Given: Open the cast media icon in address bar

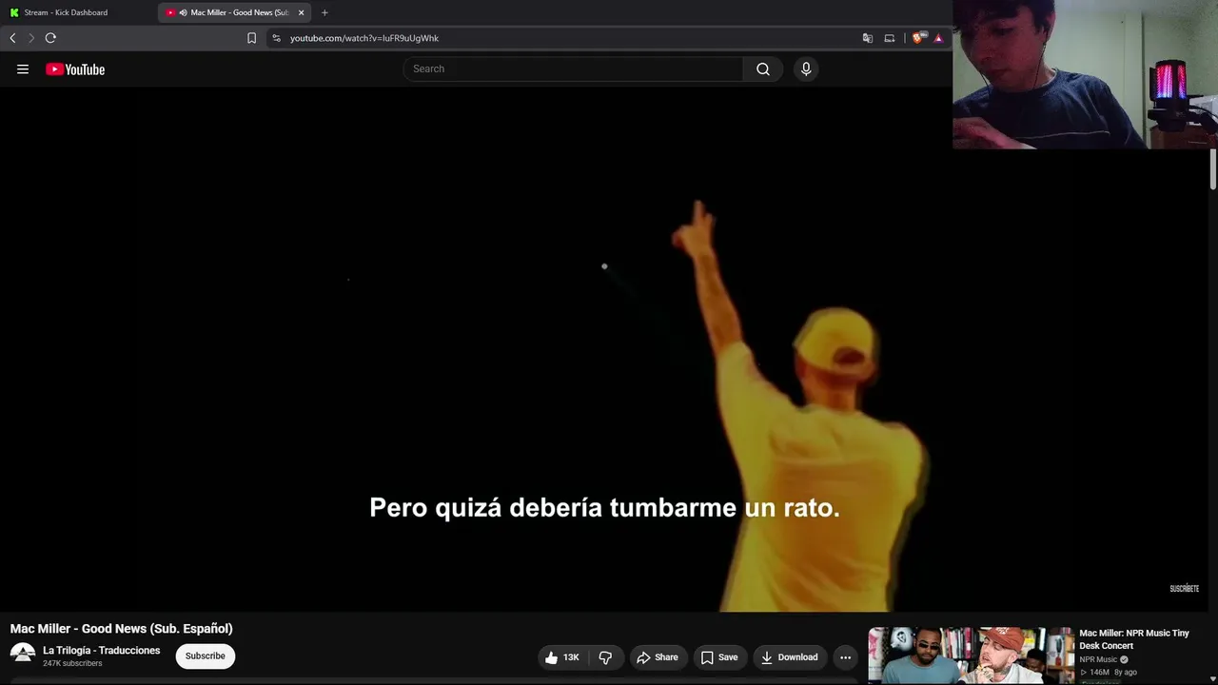Looking at the screenshot, I should point(890,38).
